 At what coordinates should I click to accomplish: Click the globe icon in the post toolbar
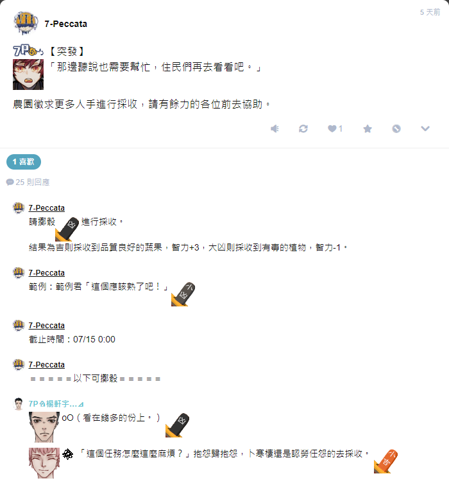coord(396,128)
